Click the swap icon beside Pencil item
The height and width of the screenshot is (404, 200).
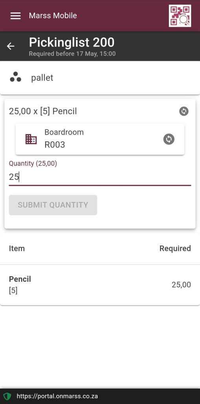[184, 111]
